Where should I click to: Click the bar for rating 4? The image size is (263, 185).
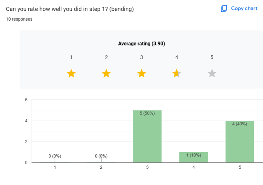[x=193, y=159]
